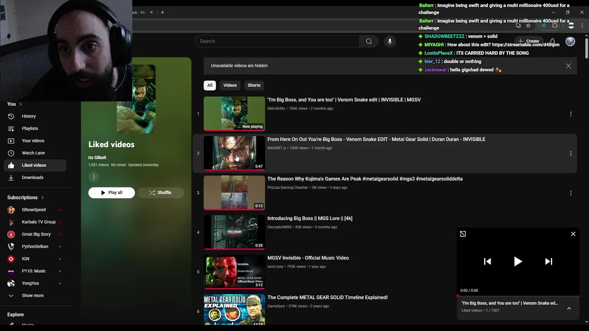Click into the Search input field
This screenshot has width=589, height=331.
[277, 41]
